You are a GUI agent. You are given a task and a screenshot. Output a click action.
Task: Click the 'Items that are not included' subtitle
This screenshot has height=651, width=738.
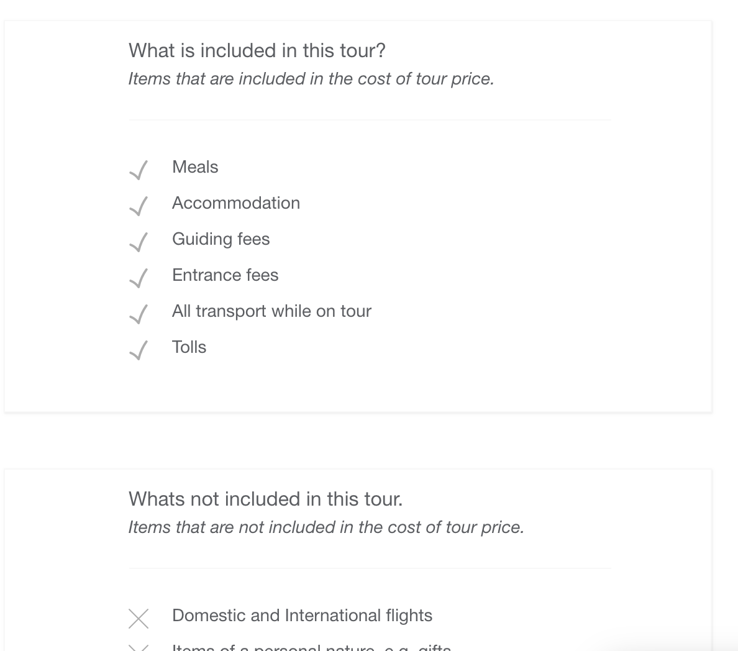click(326, 527)
